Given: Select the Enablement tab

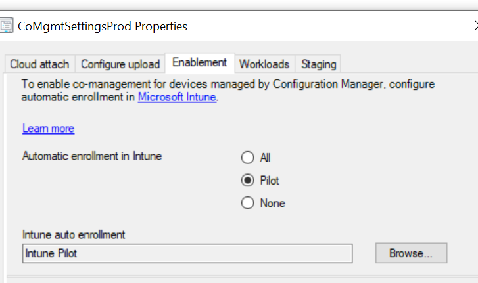Looking at the screenshot, I should pos(199,63).
